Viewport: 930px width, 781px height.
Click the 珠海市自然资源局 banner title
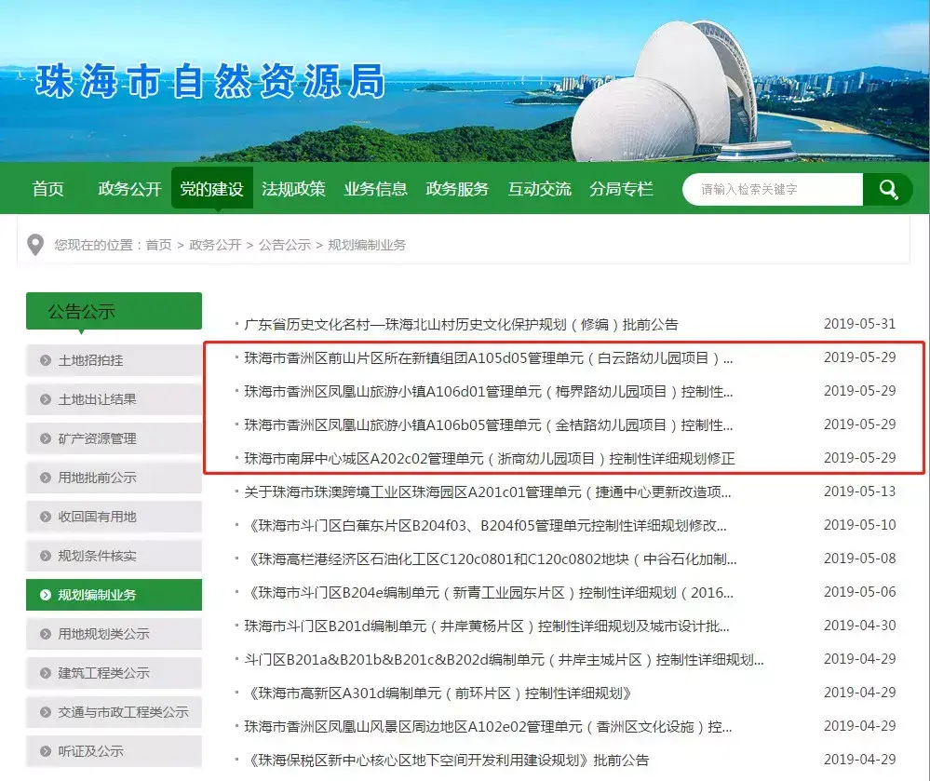[210, 81]
